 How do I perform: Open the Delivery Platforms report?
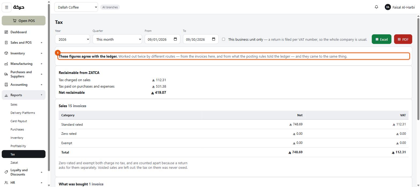(24, 113)
